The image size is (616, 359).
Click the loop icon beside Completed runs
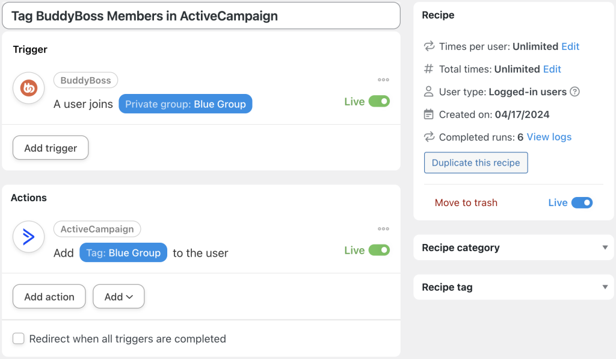[x=429, y=137]
